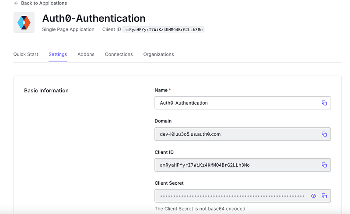Switch to the Organizations tab
Screen dimensions: 350x214
(x=158, y=54)
